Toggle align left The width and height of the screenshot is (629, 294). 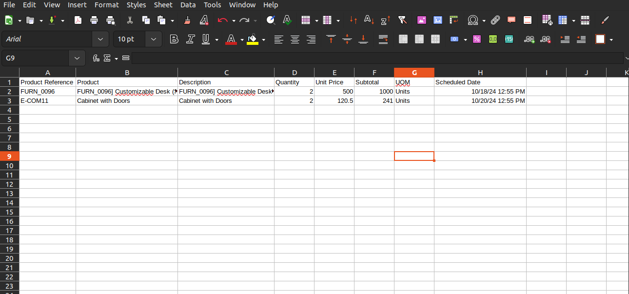tap(278, 39)
